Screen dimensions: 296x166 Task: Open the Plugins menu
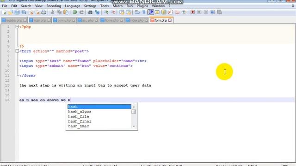(x=142, y=6)
